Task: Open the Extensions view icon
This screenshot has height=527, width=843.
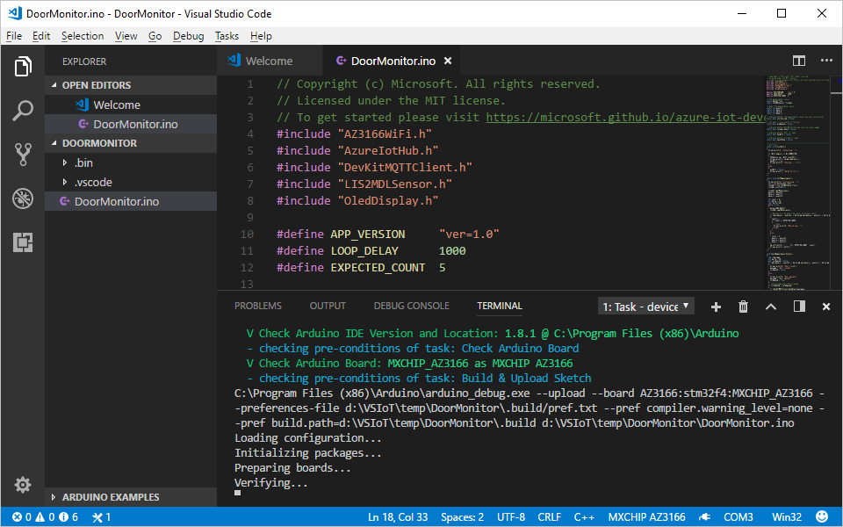Action: click(x=23, y=242)
